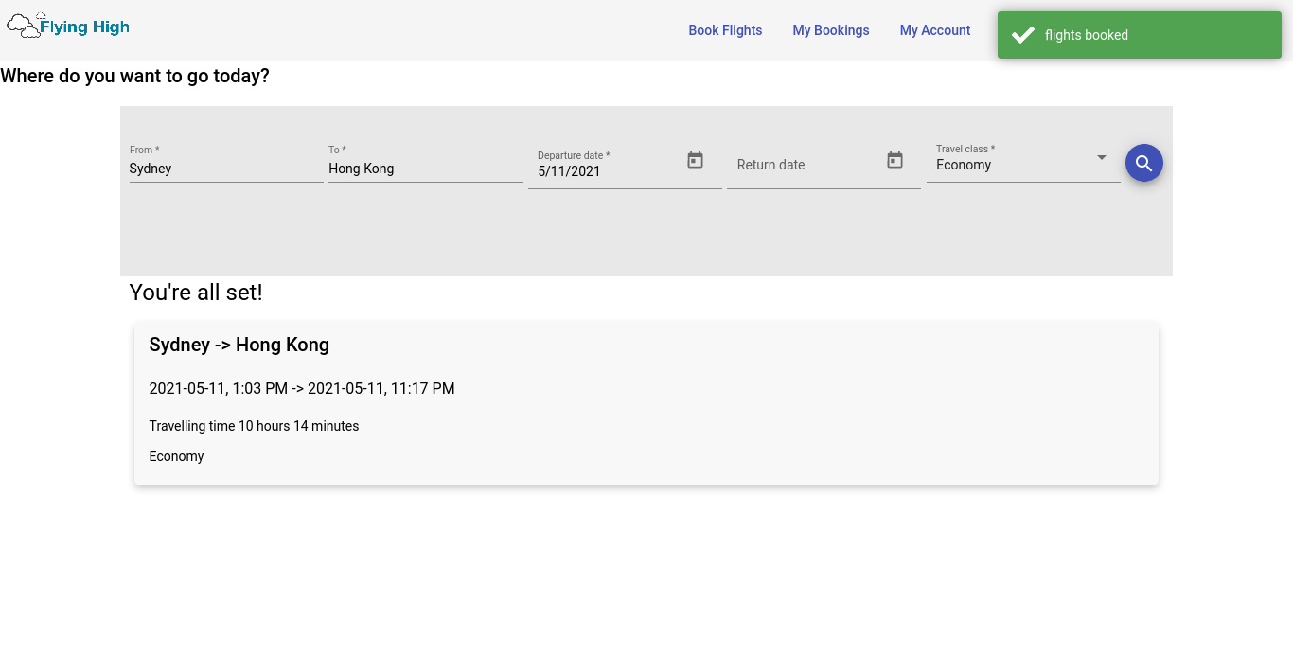The image size is (1293, 657).
Task: Open the Departure date calendar picker
Action: point(695,160)
